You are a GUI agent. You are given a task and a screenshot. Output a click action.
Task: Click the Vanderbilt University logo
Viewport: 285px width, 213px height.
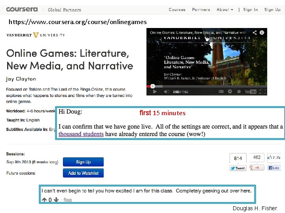click(36, 35)
